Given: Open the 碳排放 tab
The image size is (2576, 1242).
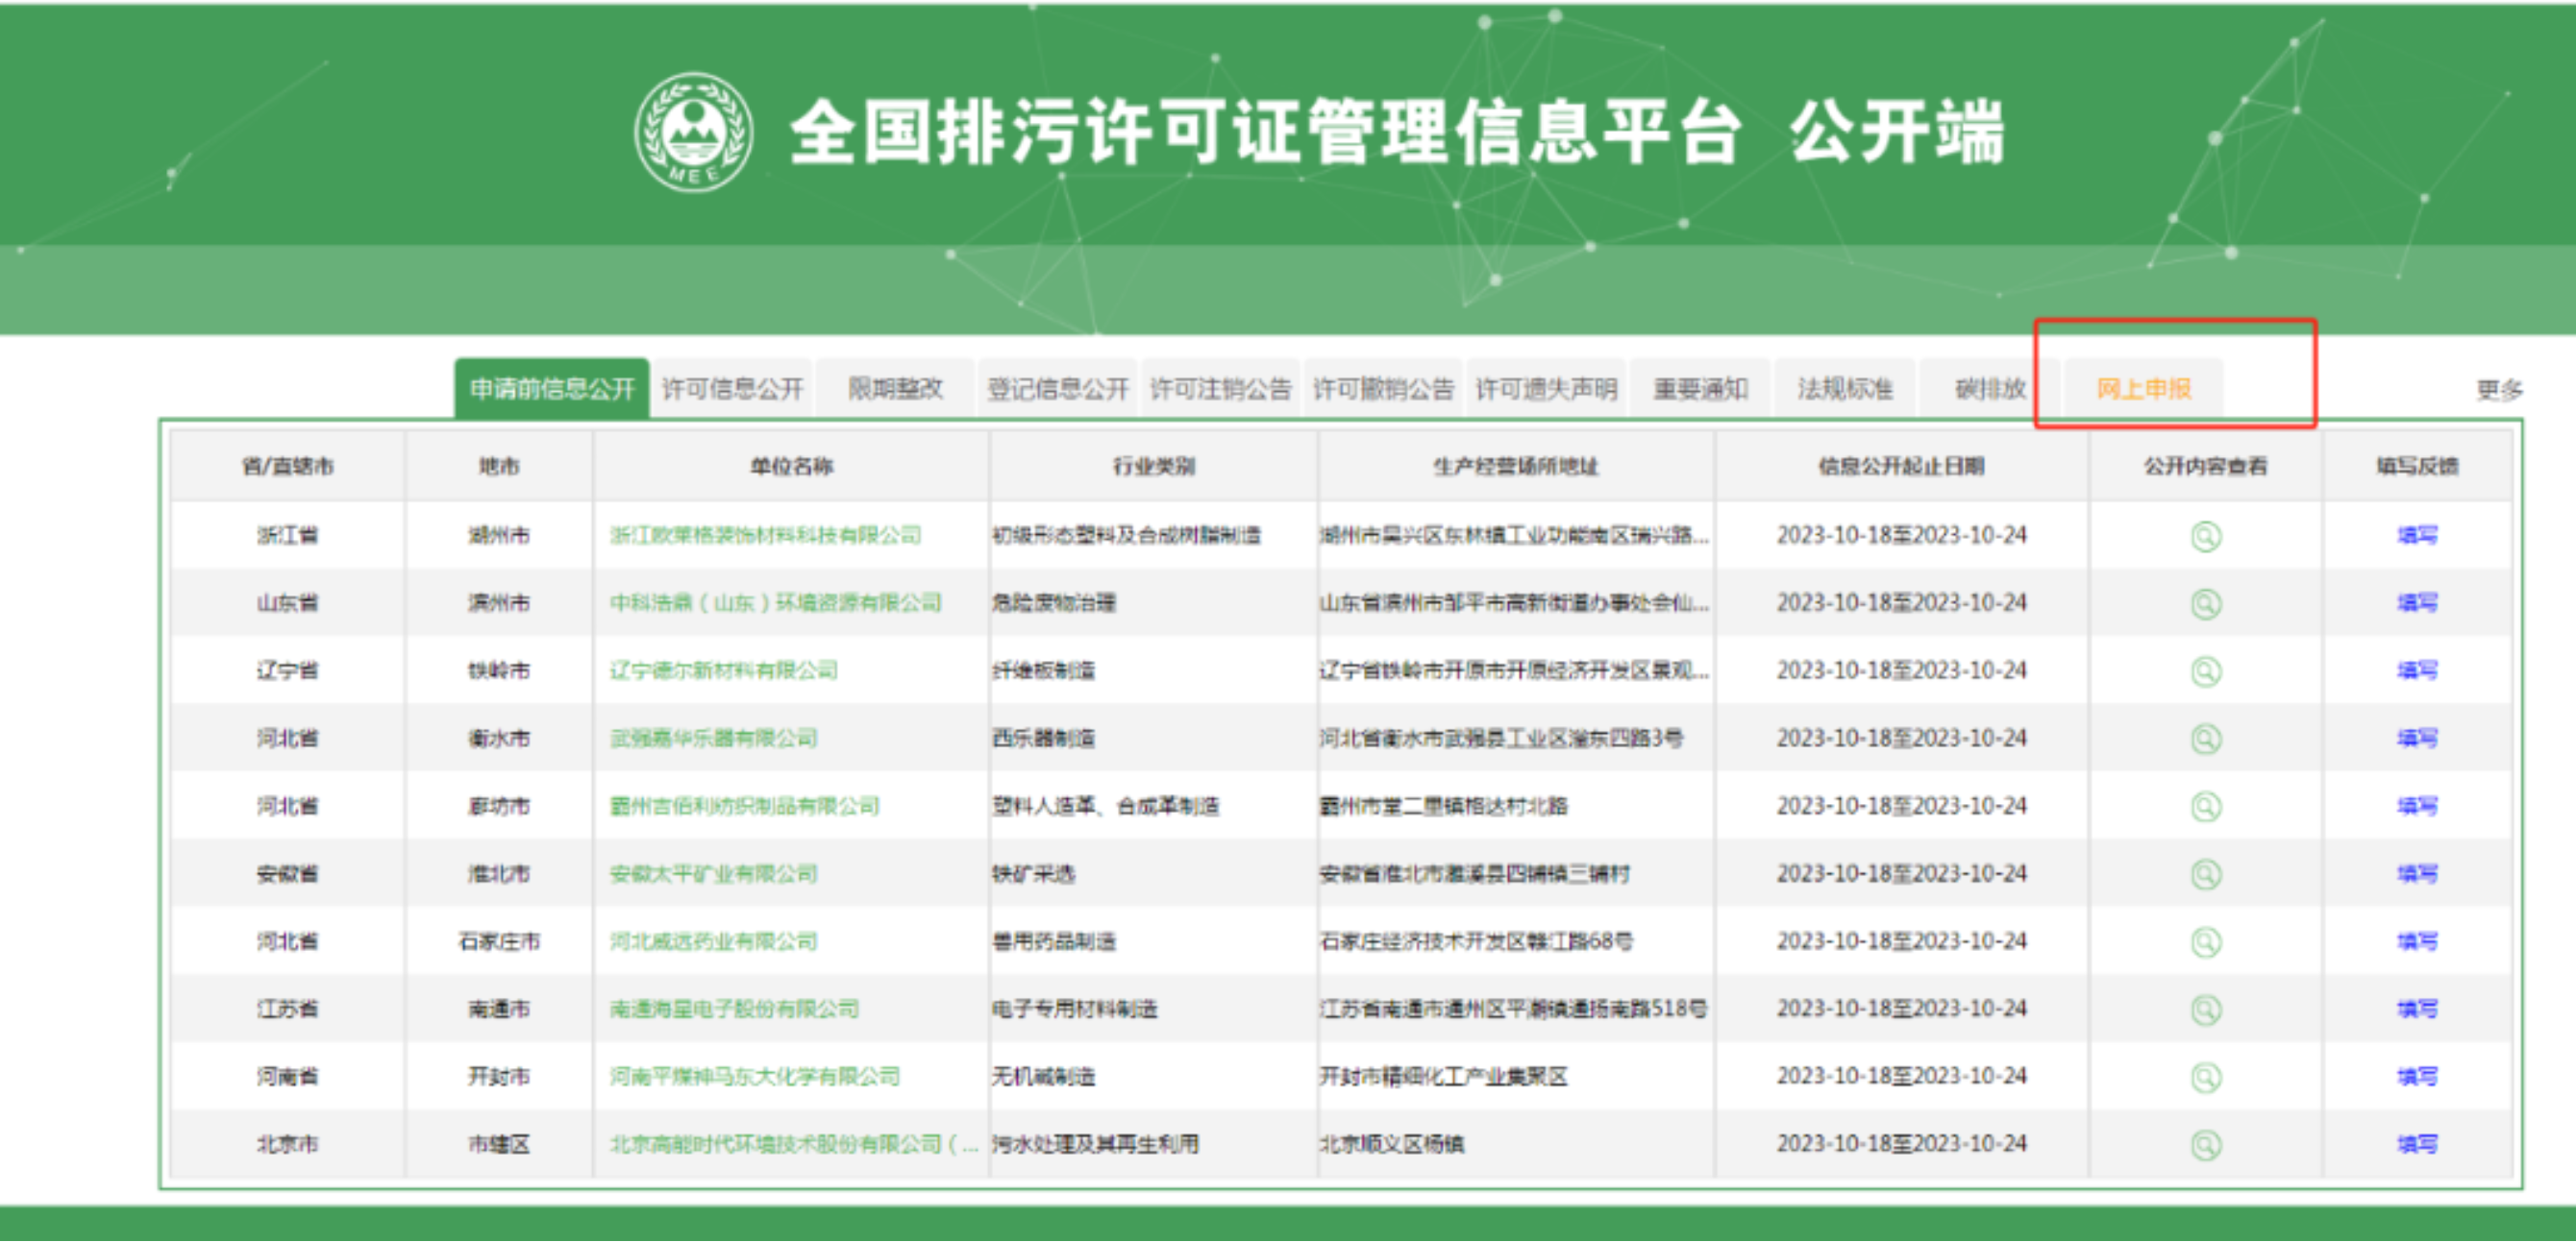Looking at the screenshot, I should click(1989, 389).
